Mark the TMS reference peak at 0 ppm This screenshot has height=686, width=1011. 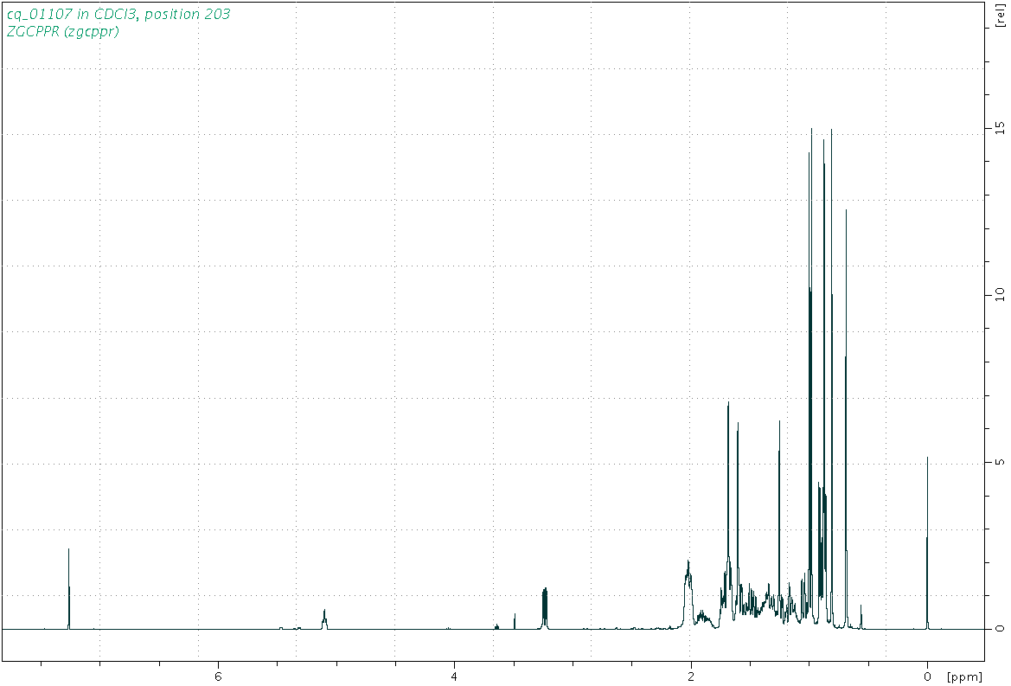point(927,542)
